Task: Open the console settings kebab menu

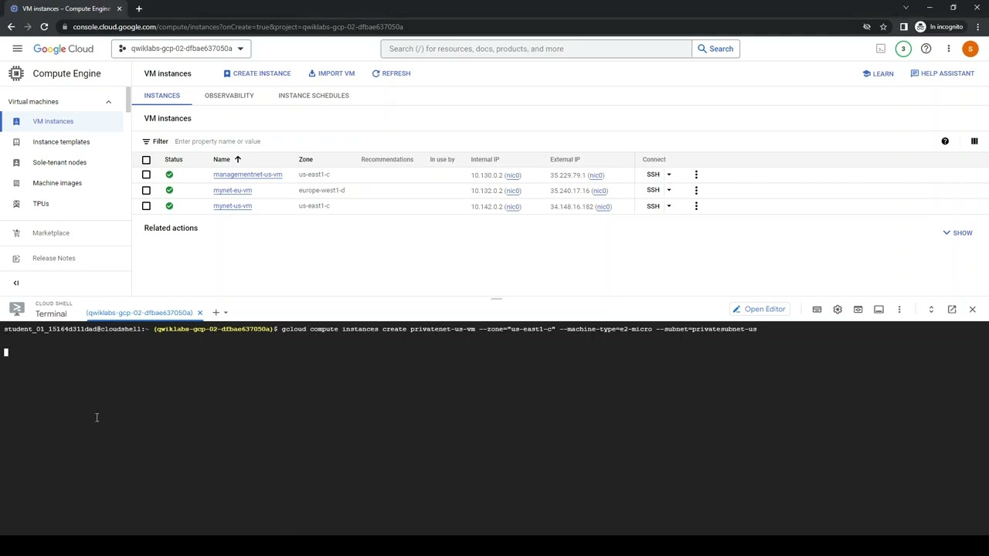Action: (948, 49)
